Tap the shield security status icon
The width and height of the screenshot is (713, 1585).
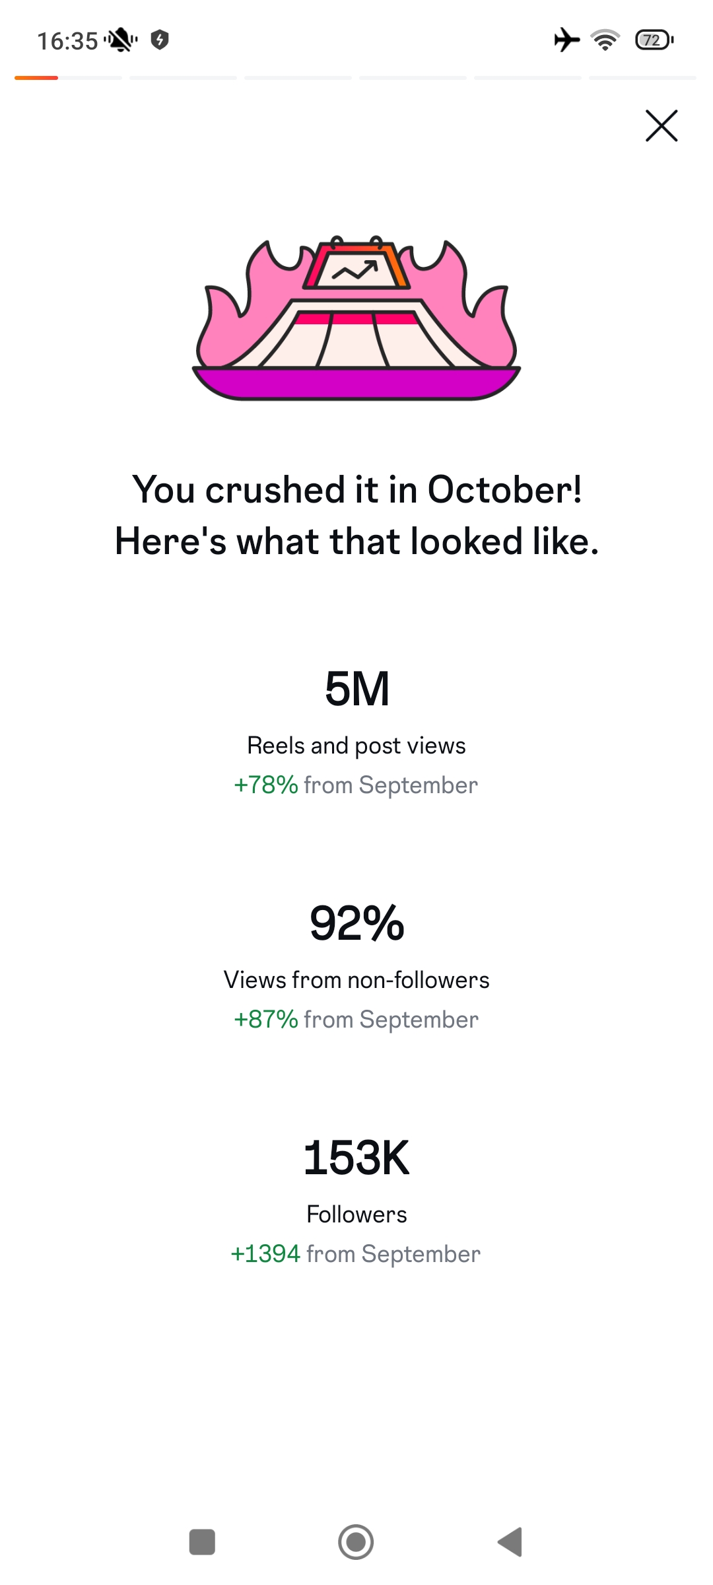click(159, 40)
